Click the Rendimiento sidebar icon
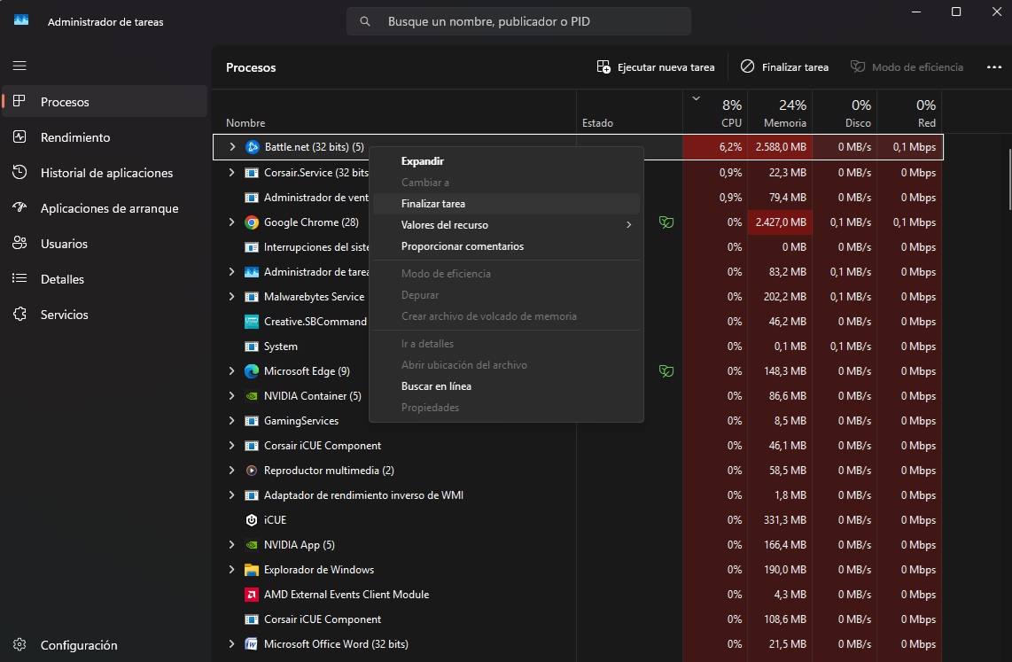The image size is (1012, 662). coord(20,137)
